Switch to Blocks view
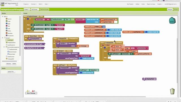Viewport: 181px width, 102px height. [176, 9]
